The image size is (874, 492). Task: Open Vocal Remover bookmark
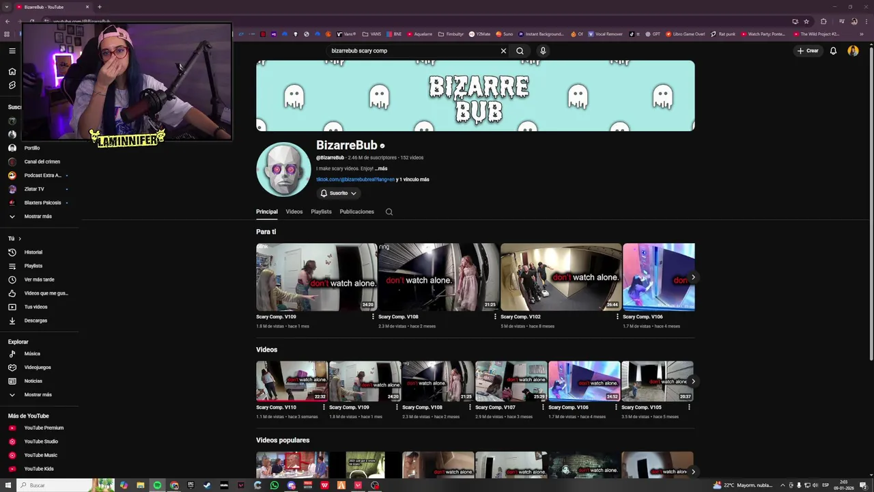(x=605, y=34)
